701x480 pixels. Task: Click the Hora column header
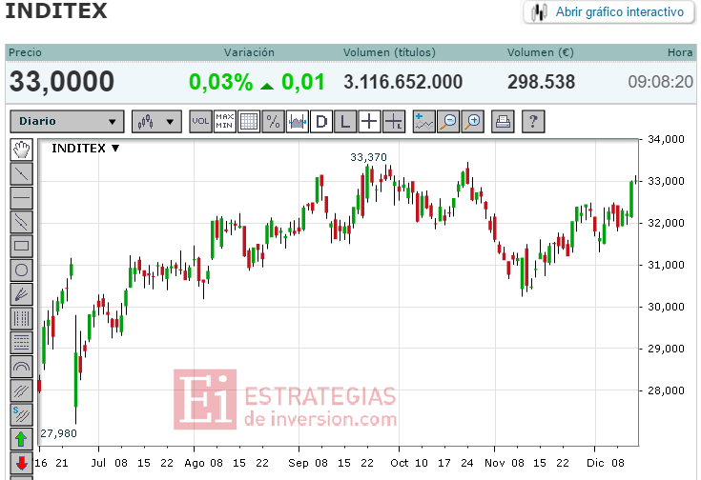click(680, 52)
